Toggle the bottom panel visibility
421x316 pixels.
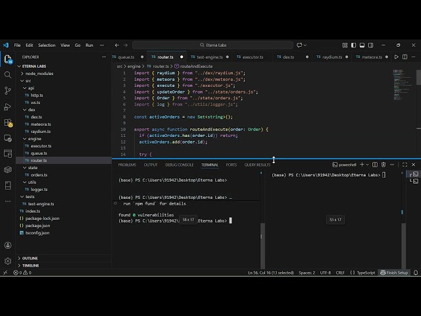(362, 45)
